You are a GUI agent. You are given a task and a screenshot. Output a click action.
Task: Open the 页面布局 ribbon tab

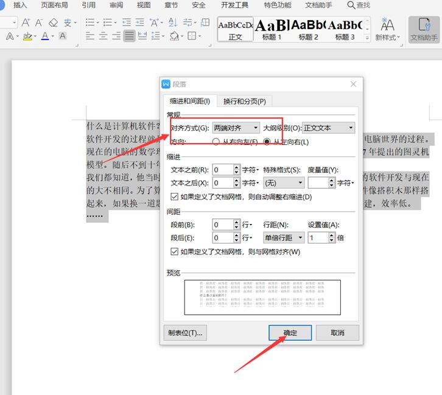[54, 5]
